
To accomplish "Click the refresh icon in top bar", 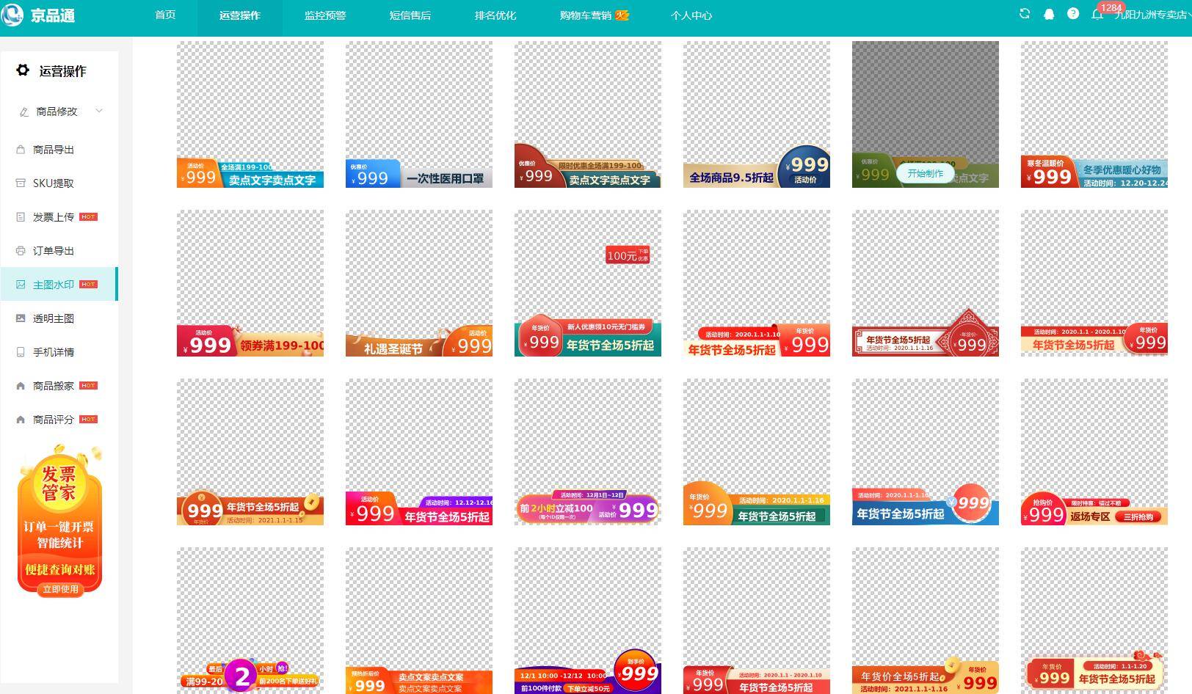I will pyautogui.click(x=1025, y=14).
